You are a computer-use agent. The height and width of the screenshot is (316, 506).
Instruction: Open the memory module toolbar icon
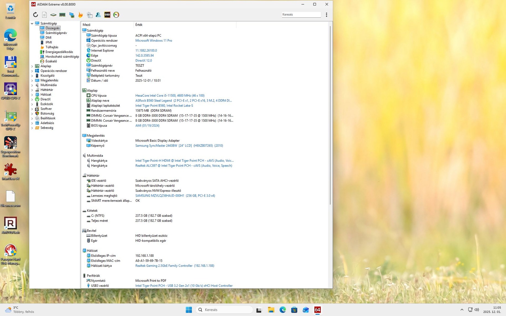click(x=62, y=15)
